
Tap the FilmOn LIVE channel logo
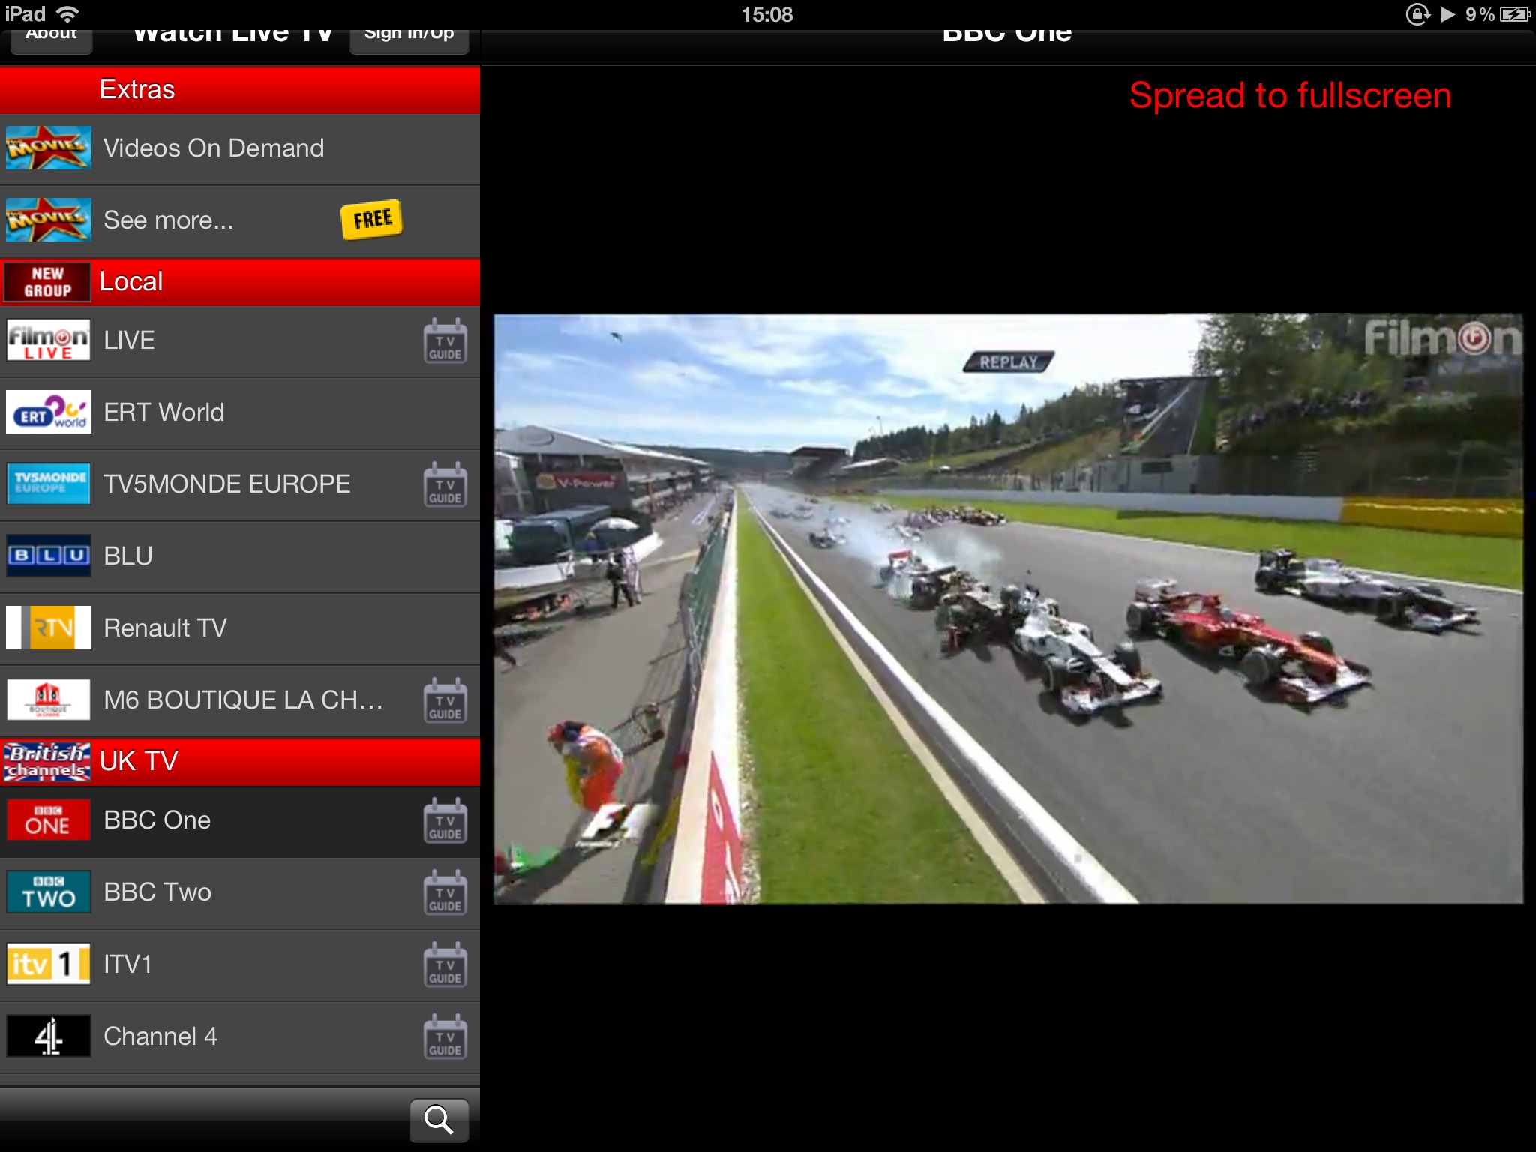[x=49, y=340]
